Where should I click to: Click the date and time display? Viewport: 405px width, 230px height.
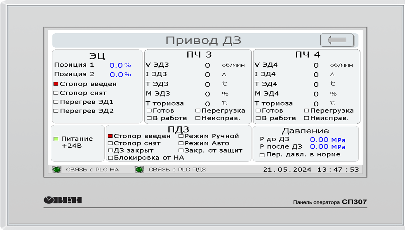point(311,169)
